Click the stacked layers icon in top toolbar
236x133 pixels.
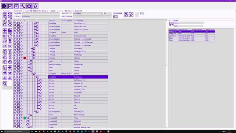pos(35,6)
